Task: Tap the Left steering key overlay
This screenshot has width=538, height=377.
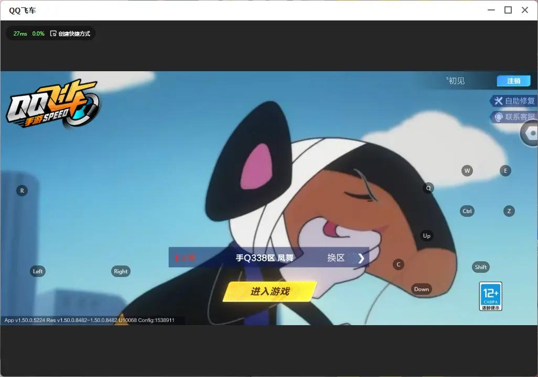Action: [x=38, y=271]
